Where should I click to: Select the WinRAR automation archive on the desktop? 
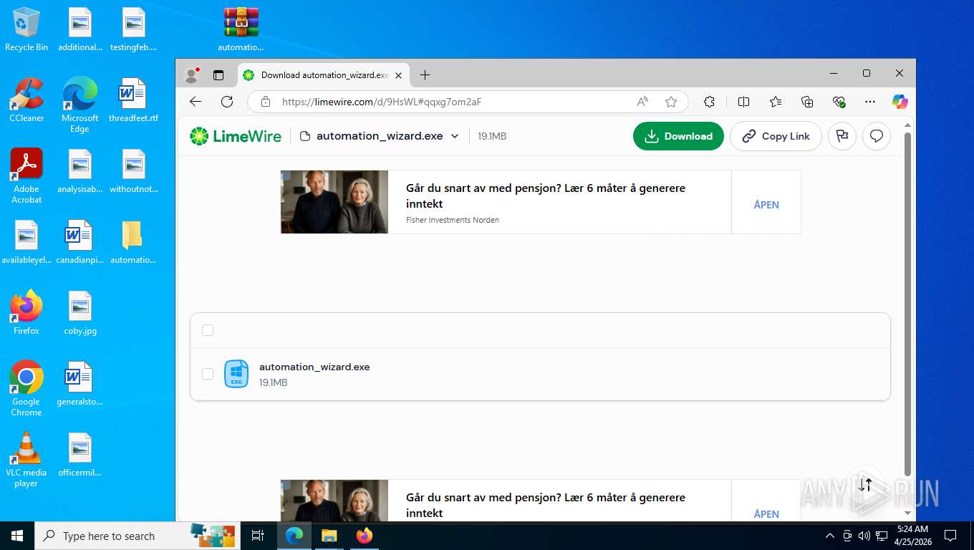click(241, 30)
